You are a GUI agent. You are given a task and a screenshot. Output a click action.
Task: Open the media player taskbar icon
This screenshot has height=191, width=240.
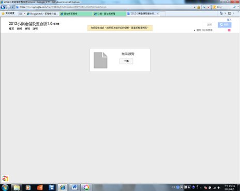[x=28, y=187]
